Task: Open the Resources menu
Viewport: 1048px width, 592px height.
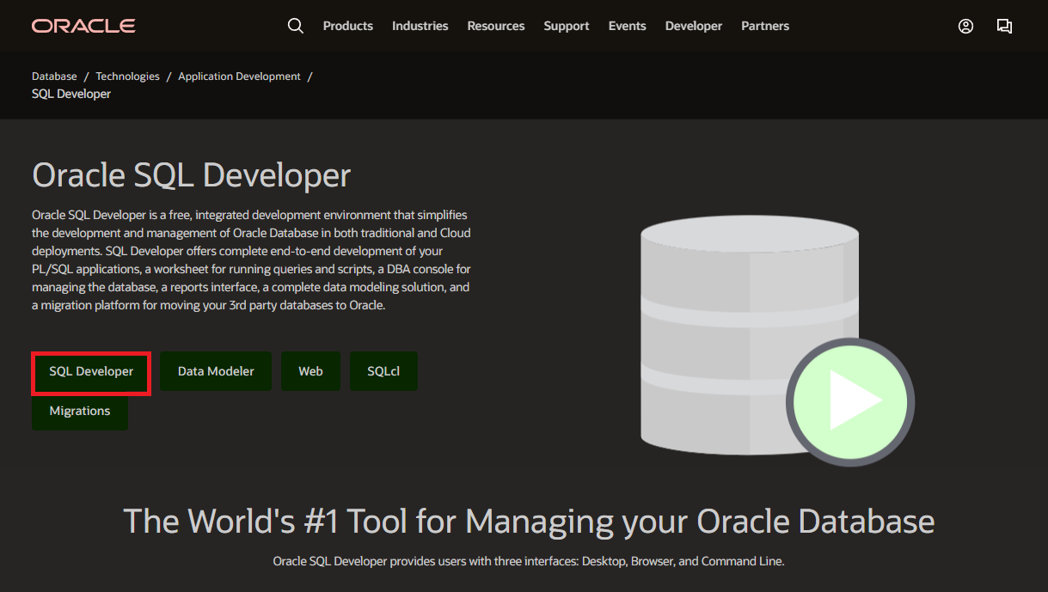Action: [496, 26]
